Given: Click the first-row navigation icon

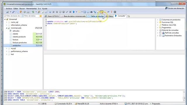Looking at the screenshot, I should pyautogui.click(x=53, y=12).
